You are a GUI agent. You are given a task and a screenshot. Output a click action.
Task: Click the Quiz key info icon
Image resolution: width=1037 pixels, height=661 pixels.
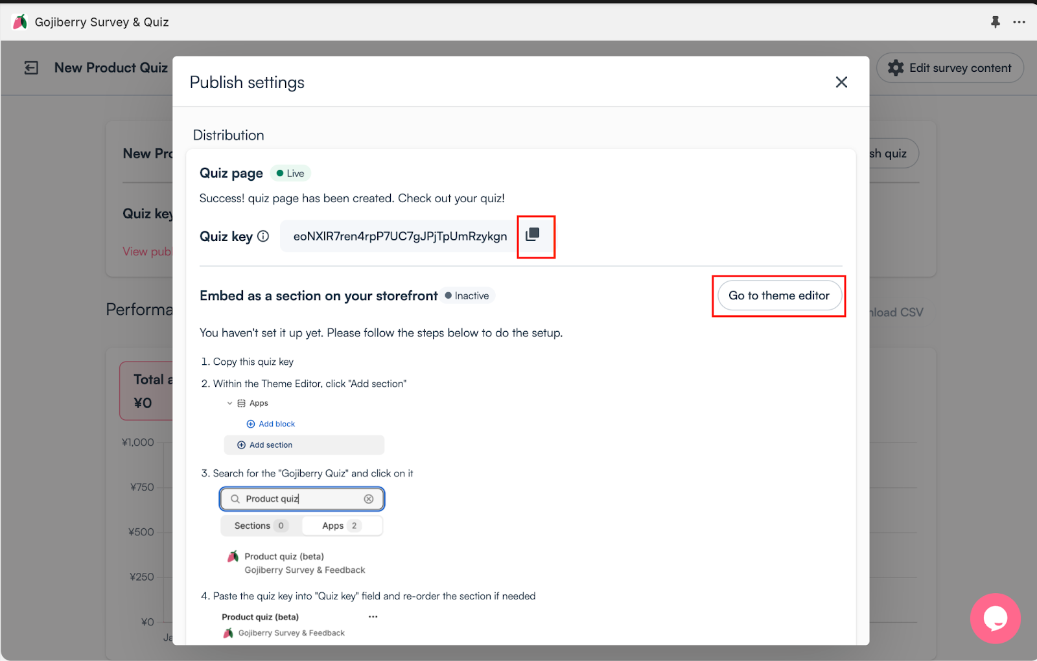click(263, 237)
